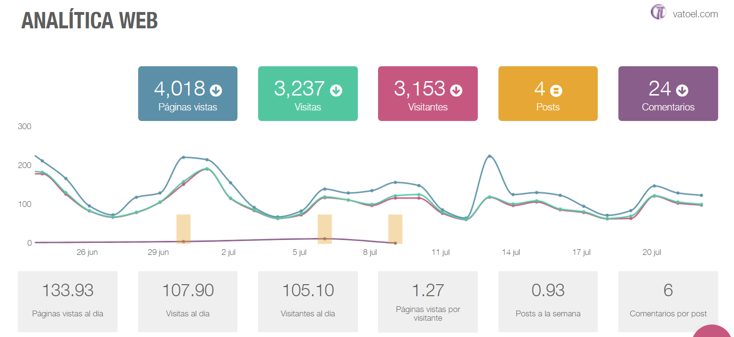Click the ANALÍTICA WEB heading

90,20
